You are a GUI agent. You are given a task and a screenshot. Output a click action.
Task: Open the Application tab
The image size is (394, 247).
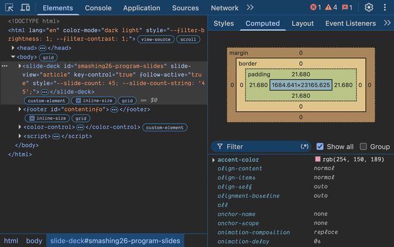[x=142, y=8]
